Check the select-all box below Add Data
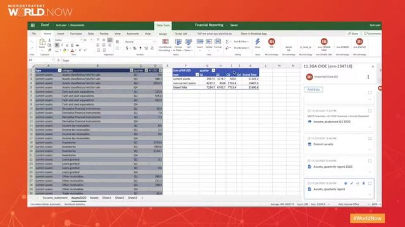Screen dimensions: 405x227 point(370,93)
